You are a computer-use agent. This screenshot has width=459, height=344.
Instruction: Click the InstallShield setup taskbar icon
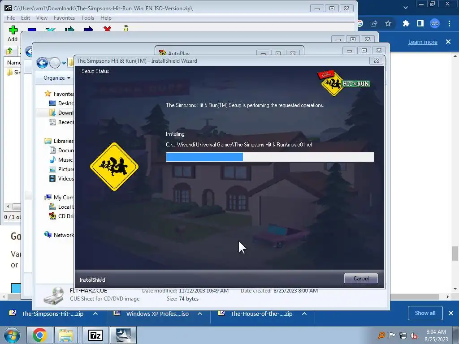coord(123,335)
